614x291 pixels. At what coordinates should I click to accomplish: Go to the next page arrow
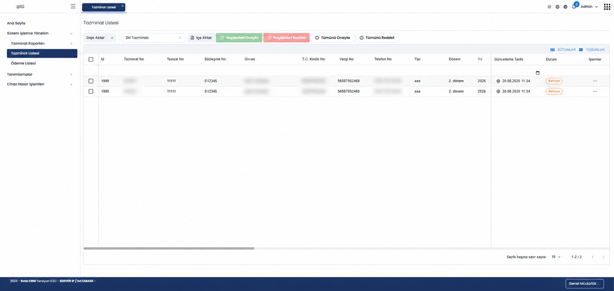(x=603, y=257)
